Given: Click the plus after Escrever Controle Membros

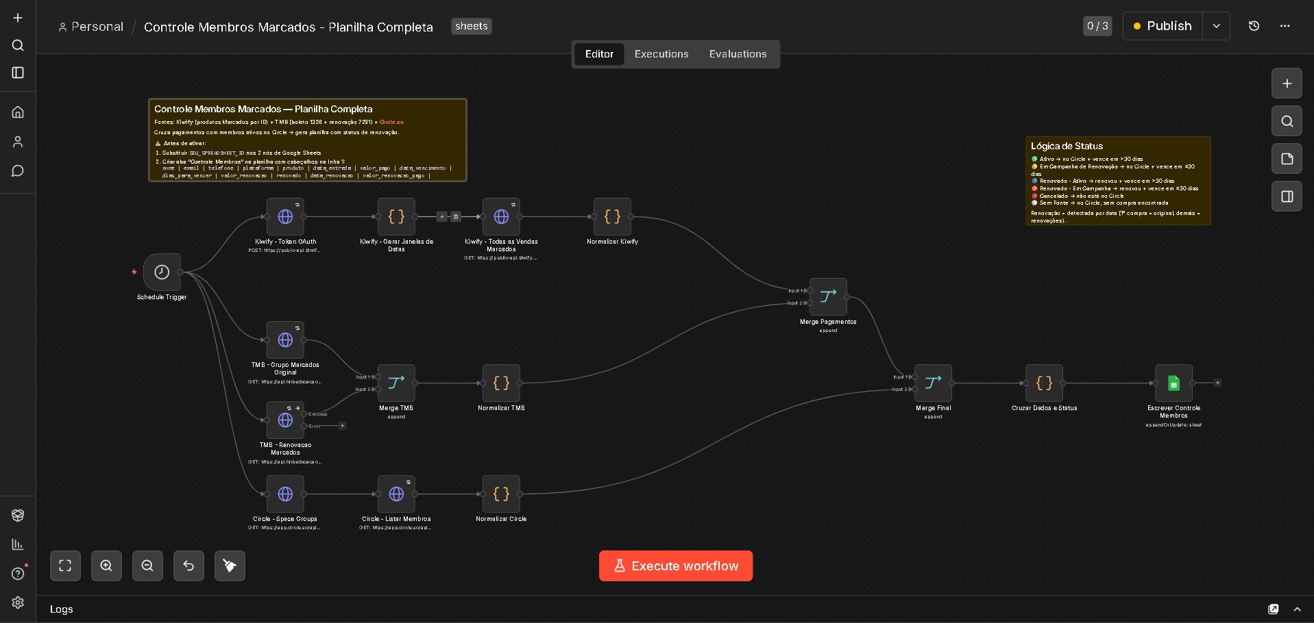Looking at the screenshot, I should click(1217, 383).
